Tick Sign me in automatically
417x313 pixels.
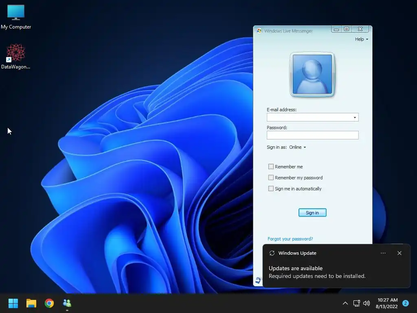(271, 188)
